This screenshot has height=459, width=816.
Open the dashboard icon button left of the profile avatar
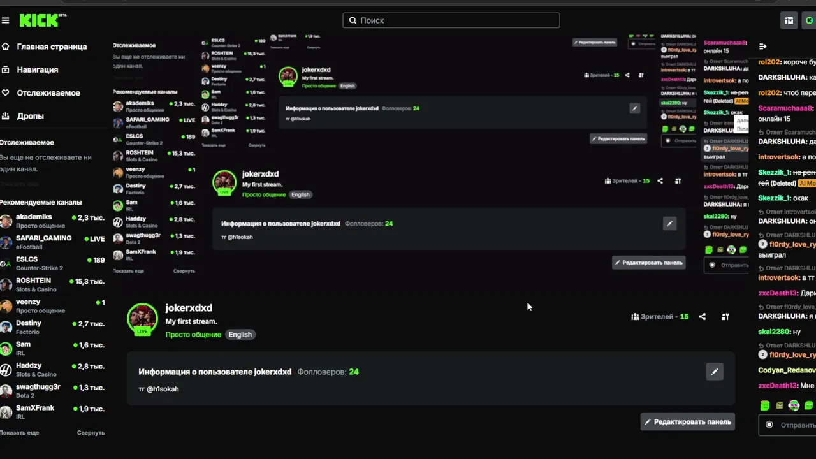pyautogui.click(x=789, y=20)
